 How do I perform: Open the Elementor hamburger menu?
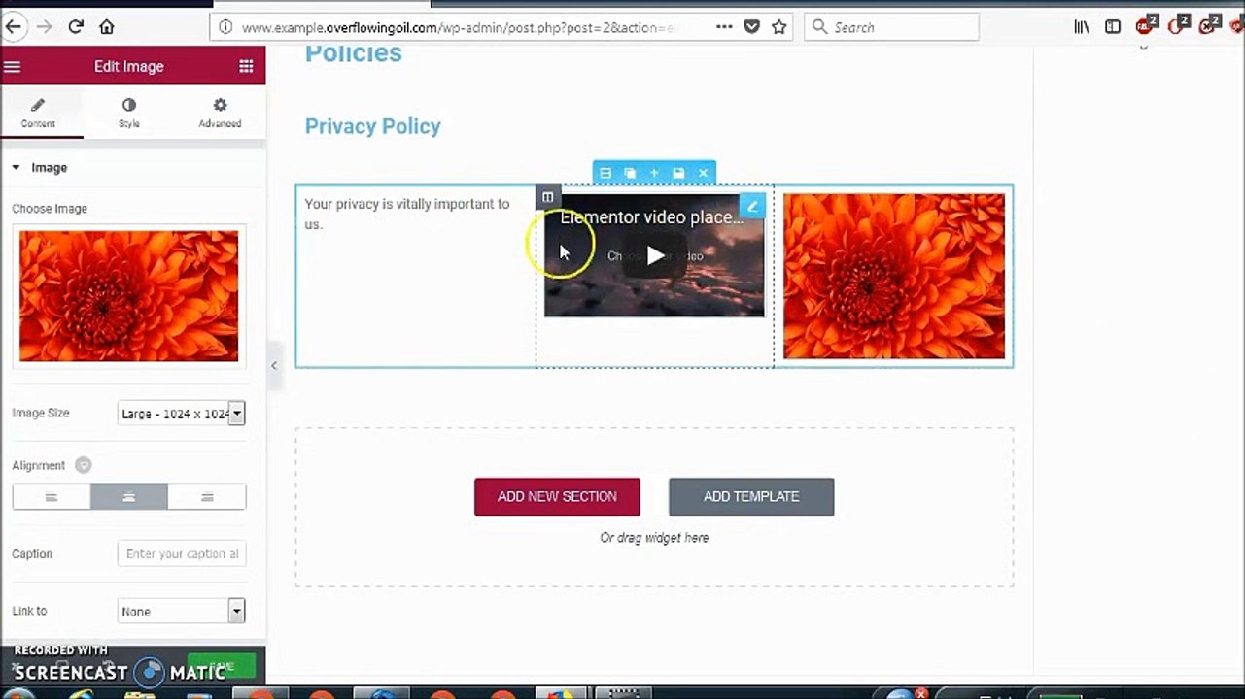coord(13,66)
